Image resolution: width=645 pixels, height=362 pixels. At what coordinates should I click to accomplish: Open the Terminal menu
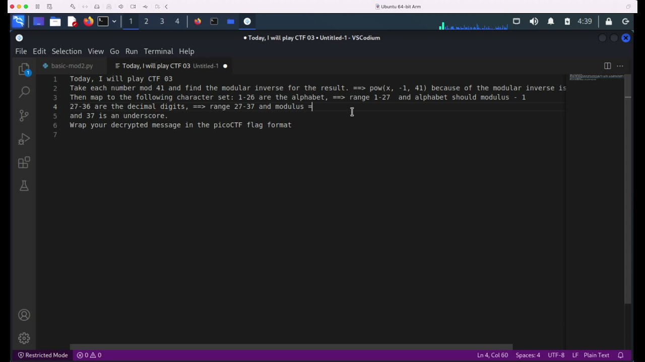[x=158, y=51]
